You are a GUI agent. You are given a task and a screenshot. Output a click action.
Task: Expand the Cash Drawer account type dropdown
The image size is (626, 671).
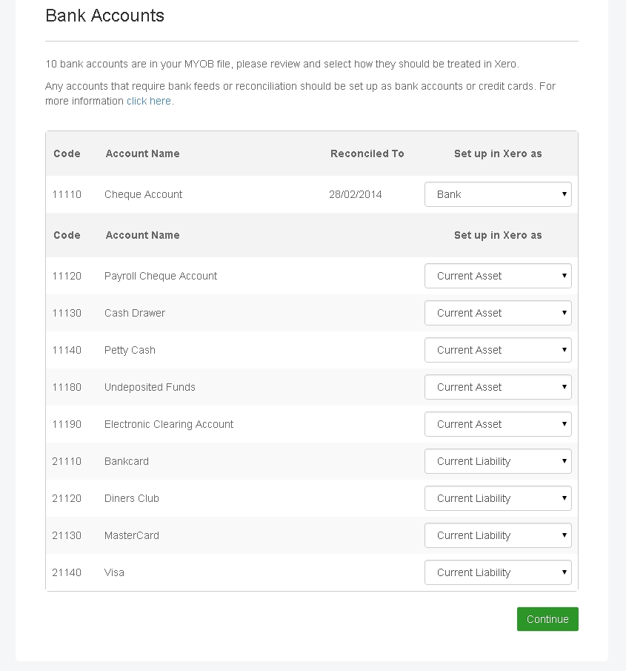498,313
